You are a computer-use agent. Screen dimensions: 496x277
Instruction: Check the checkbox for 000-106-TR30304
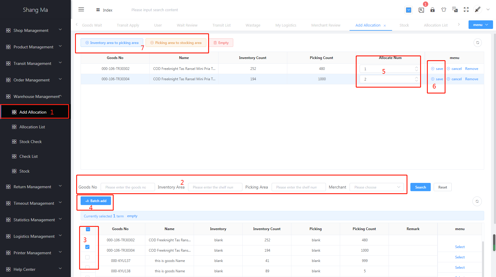[x=87, y=257]
